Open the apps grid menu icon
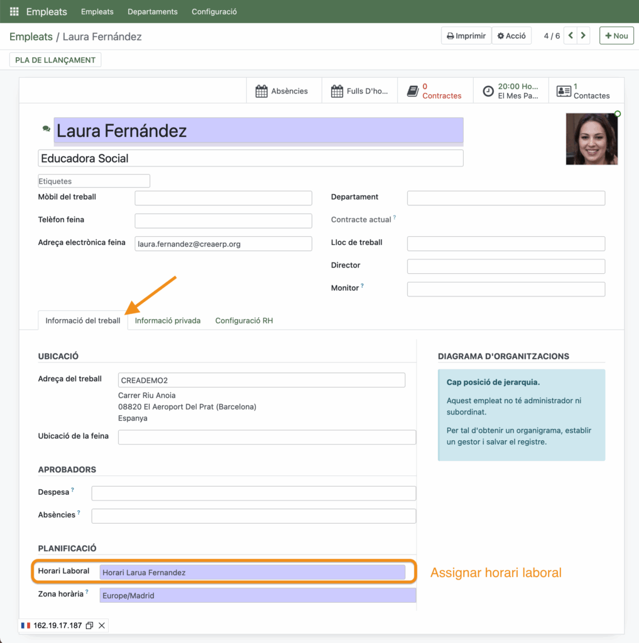 pos(14,11)
